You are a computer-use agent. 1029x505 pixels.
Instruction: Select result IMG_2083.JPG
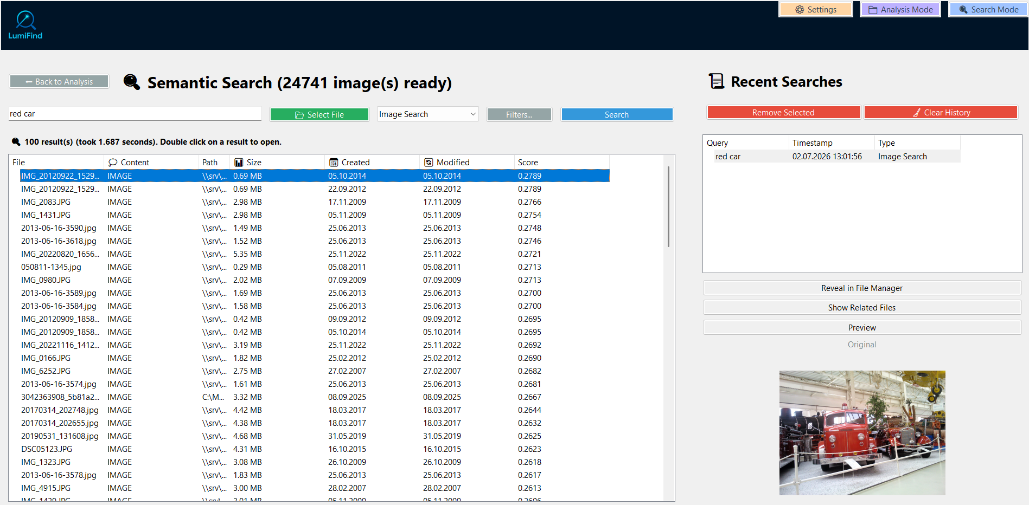point(315,202)
